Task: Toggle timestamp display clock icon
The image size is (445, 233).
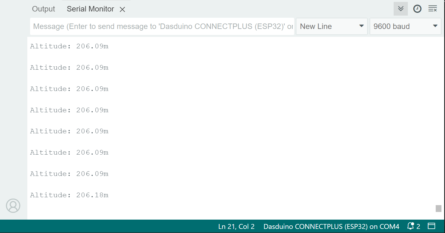Action: point(417,9)
